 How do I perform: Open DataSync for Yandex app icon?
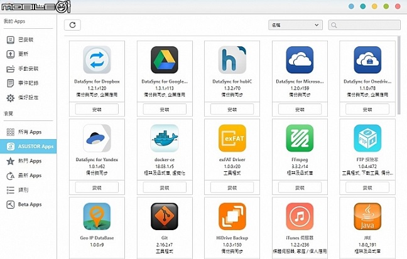(x=97, y=138)
